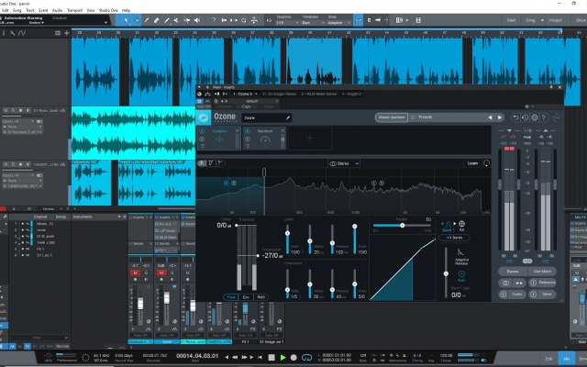Switch to the Mix view button
Screen dimensions: 587x367
567,359
